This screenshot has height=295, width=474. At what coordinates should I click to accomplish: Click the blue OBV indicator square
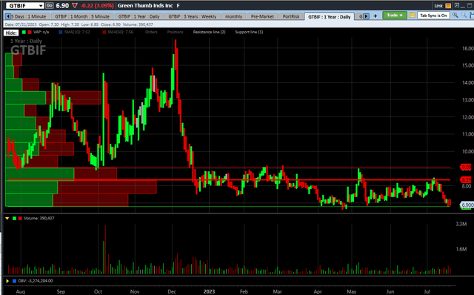(14, 281)
